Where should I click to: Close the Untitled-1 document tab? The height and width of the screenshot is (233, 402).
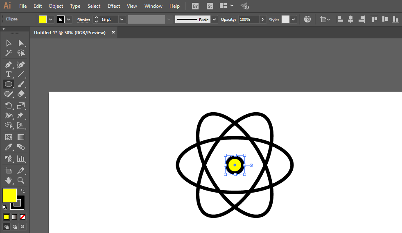(113, 33)
